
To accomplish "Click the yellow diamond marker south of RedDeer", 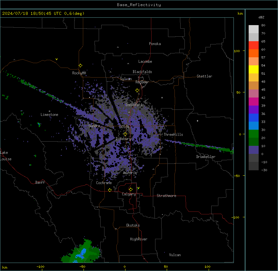I will 137,90.
